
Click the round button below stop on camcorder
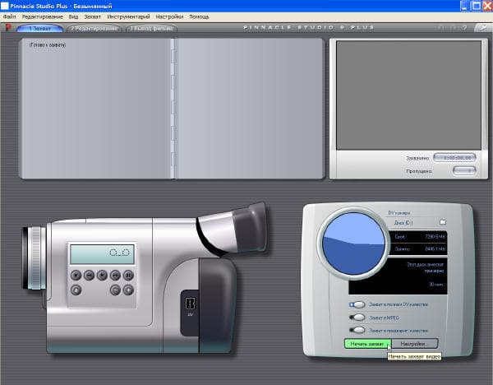(x=76, y=290)
